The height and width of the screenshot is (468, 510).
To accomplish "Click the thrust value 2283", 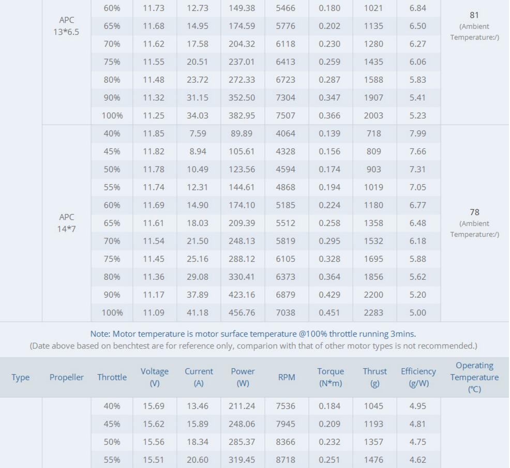I will pyautogui.click(x=373, y=313).
